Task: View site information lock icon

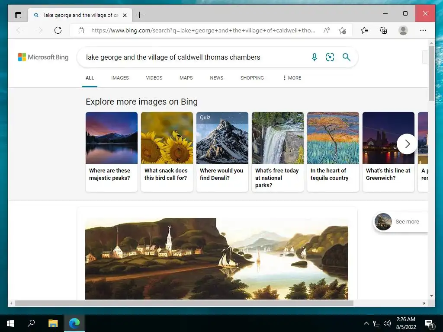Action: point(81,30)
